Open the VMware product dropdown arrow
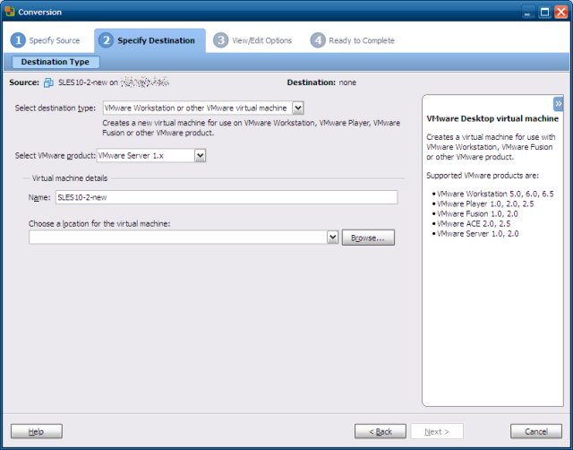 tap(200, 155)
